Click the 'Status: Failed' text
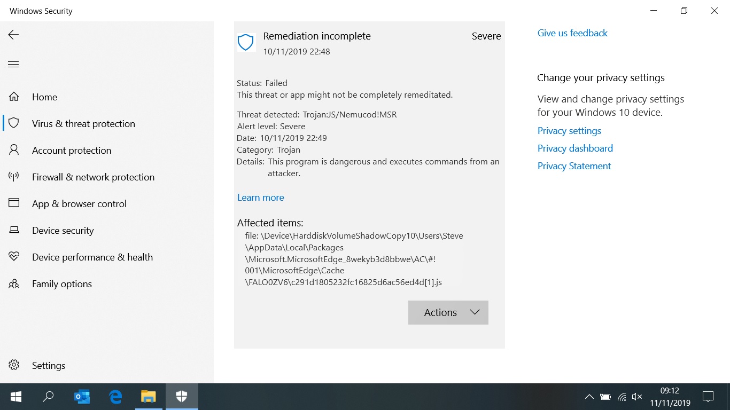730x410 pixels. pos(262,83)
